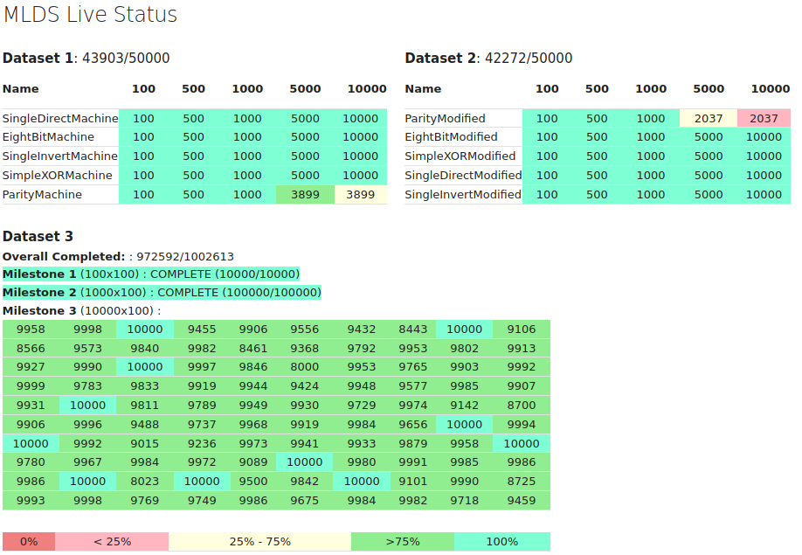This screenshot has width=802, height=555.
Task: Select the pink '< 25%' legend swatch
Action: click(112, 542)
